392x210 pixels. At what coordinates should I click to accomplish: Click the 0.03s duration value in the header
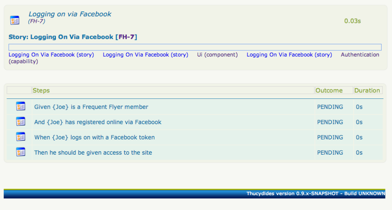(x=352, y=21)
